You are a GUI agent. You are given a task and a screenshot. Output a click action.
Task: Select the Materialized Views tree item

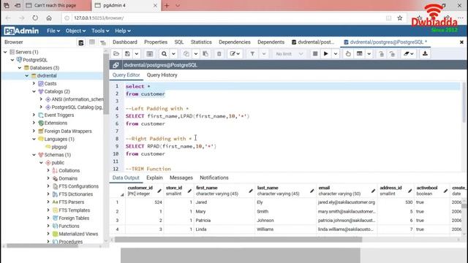pyautogui.click(x=78, y=234)
